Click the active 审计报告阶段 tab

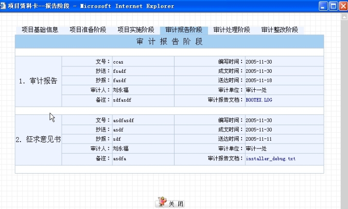(x=184, y=30)
